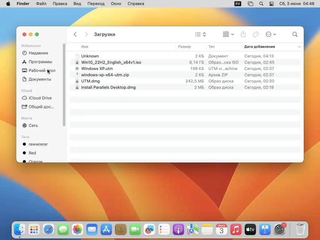Image resolution: width=320 pixels, height=240 pixels.
Task: Open the More actions ellipsis menu
Action: tap(271, 34)
